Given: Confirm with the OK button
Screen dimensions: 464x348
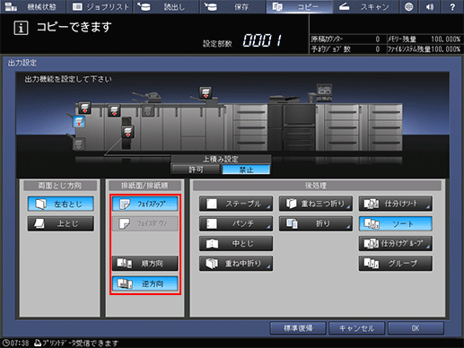Looking at the screenshot, I should pos(416,328).
